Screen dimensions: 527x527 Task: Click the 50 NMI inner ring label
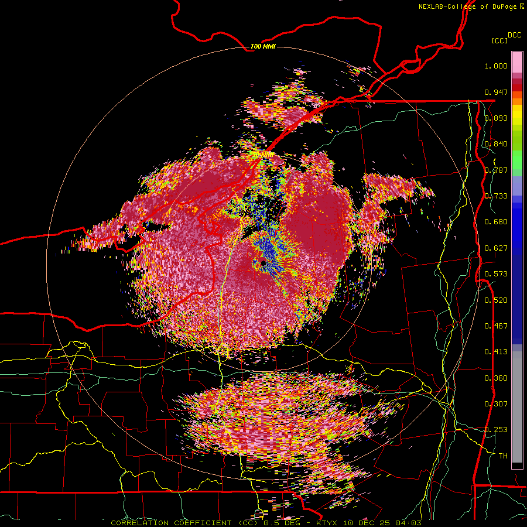[x=263, y=154]
